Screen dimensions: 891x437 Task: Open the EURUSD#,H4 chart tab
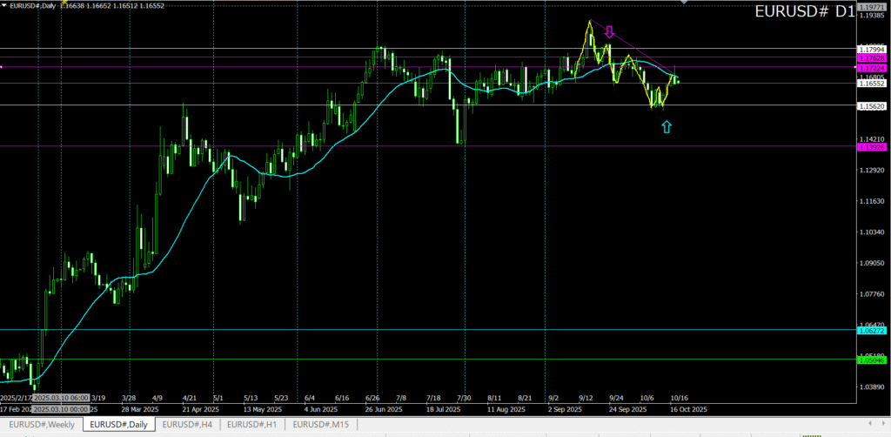(186, 424)
